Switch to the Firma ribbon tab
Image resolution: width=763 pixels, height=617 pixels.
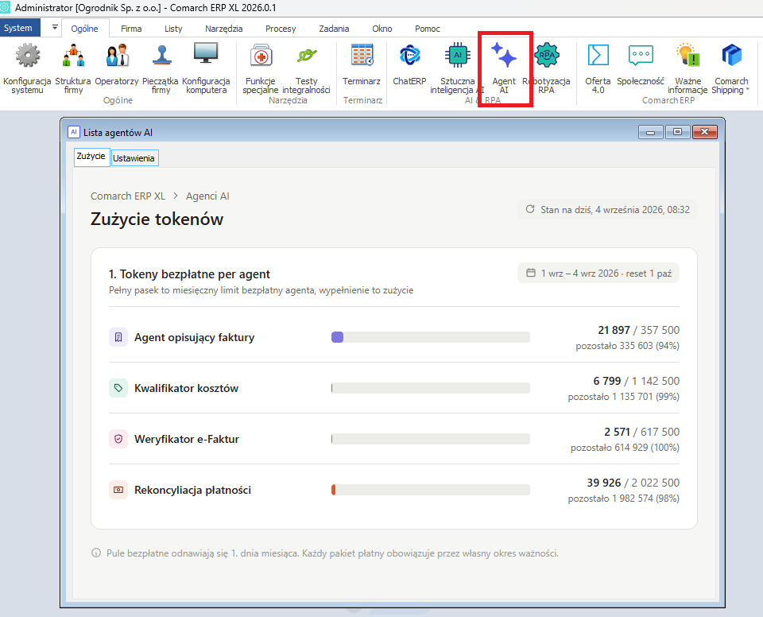point(131,29)
